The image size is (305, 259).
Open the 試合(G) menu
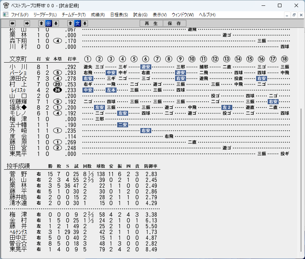pyautogui.click(x=140, y=15)
